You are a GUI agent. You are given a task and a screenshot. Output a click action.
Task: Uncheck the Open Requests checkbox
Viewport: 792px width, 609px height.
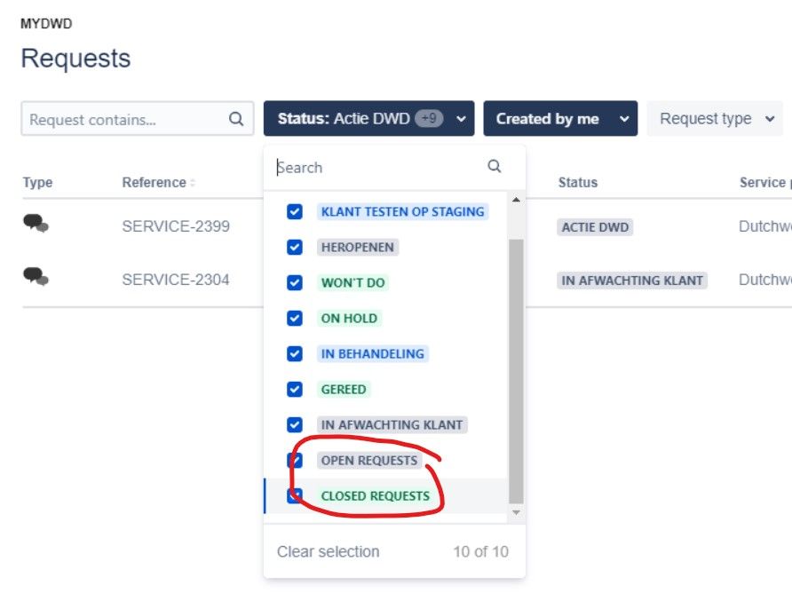295,460
